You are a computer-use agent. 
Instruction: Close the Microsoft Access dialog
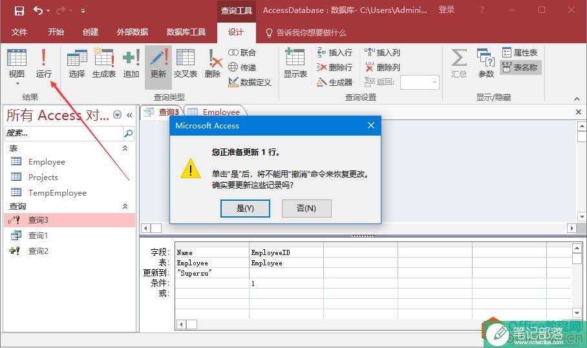point(371,125)
